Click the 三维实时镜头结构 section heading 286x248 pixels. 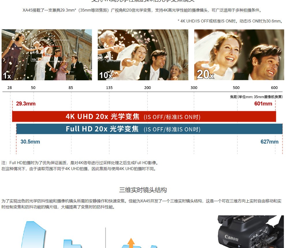pos(143,190)
